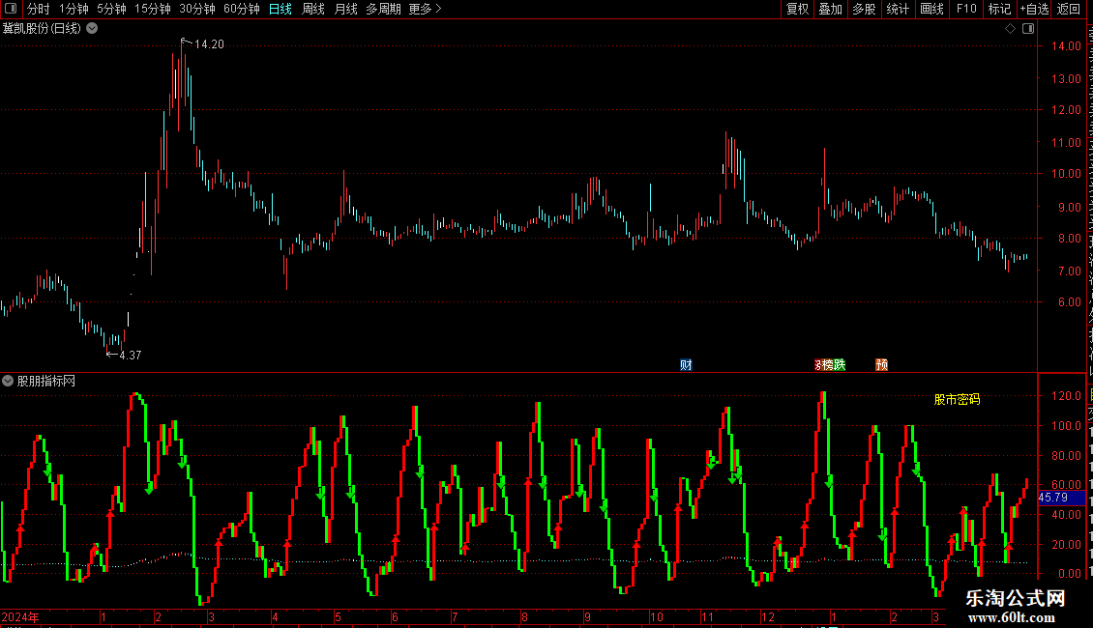Click the yellow 股市密码 text

957,400
